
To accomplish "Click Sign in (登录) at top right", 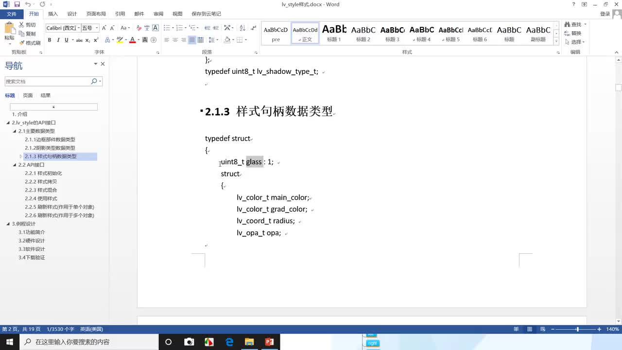I will point(605,14).
